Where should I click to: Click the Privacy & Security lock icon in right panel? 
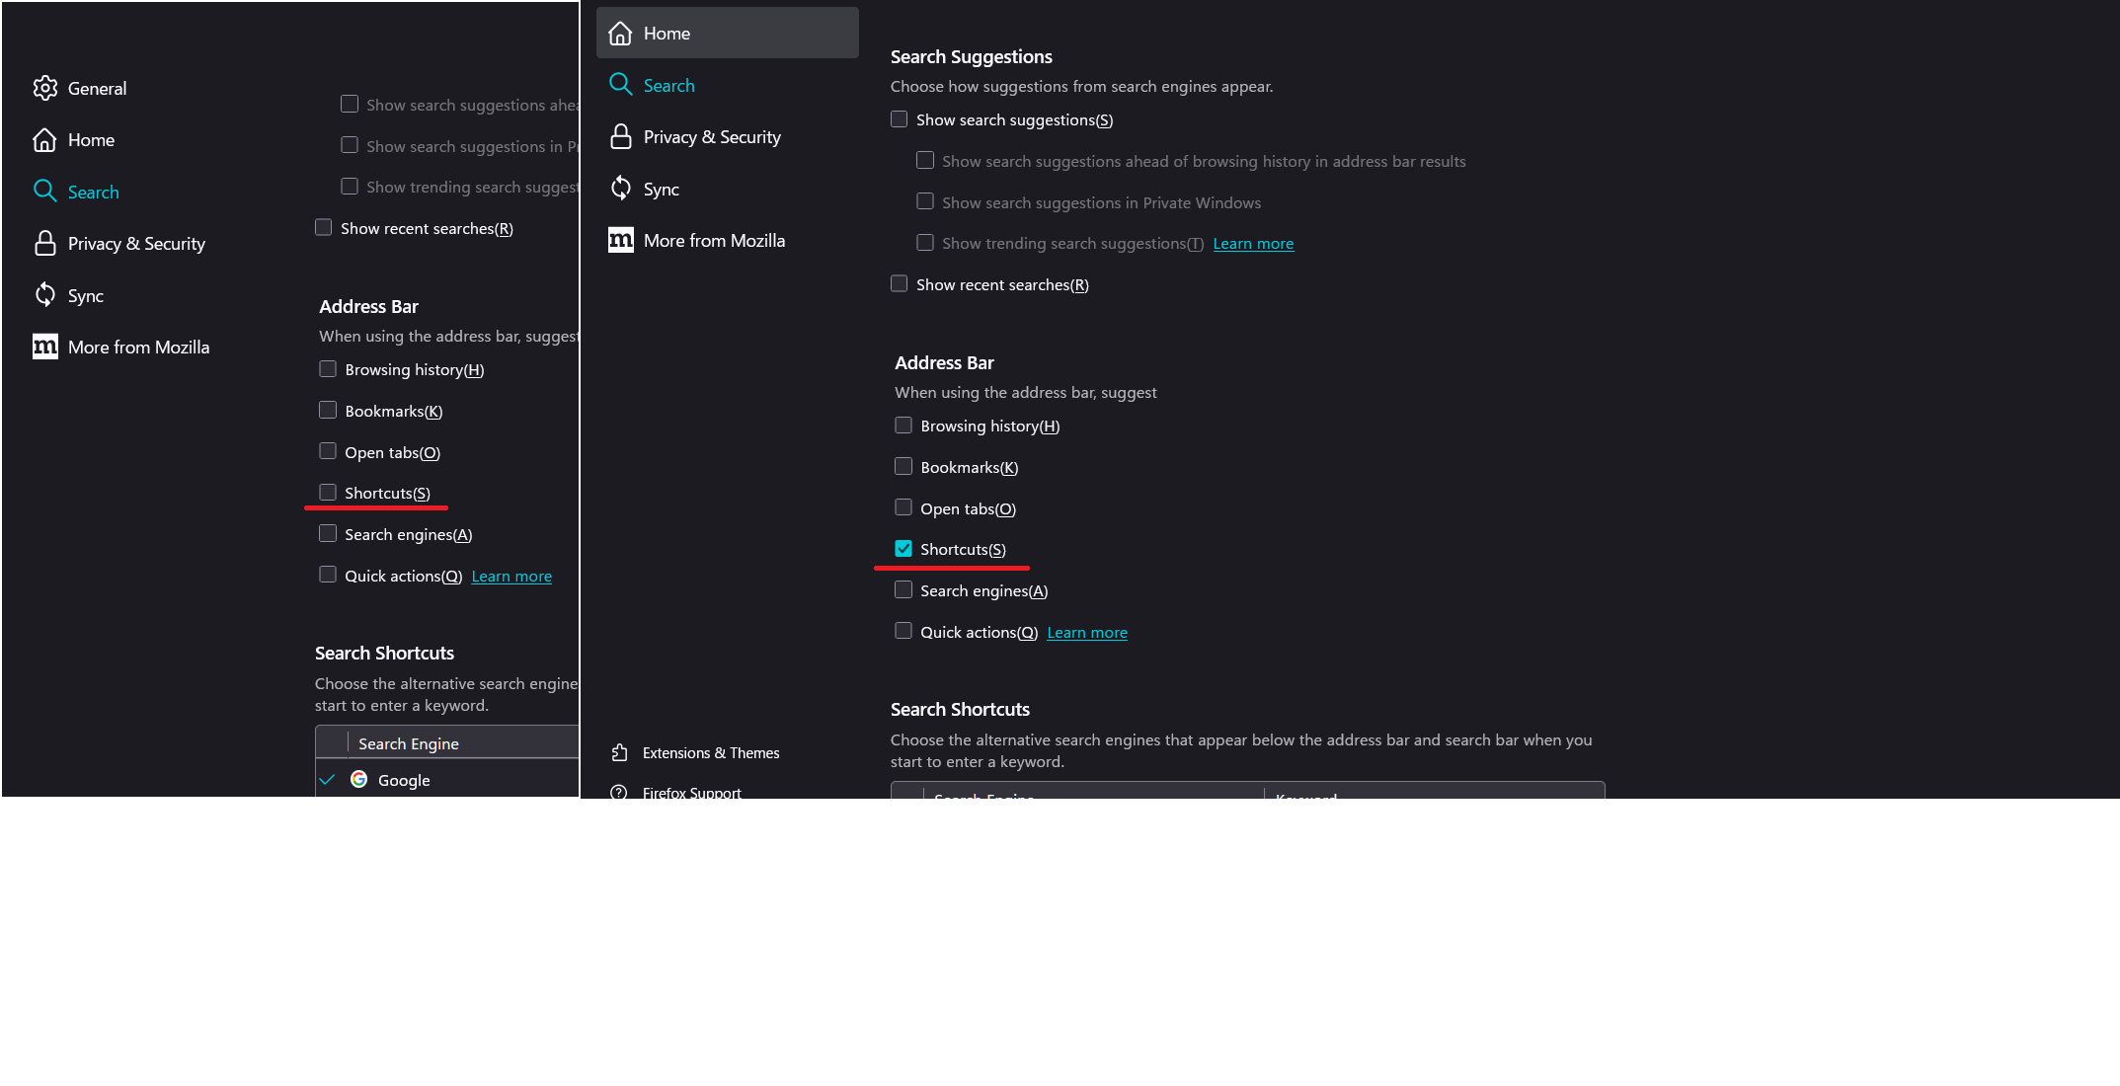620,137
